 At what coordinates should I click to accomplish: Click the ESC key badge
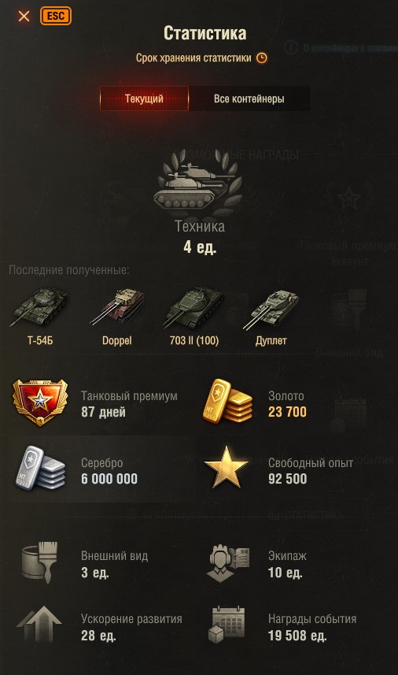click(56, 17)
